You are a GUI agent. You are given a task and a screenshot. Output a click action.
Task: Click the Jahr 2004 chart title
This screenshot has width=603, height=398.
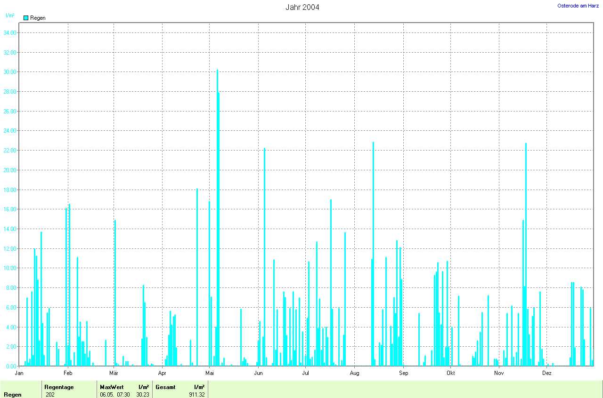tap(302, 7)
